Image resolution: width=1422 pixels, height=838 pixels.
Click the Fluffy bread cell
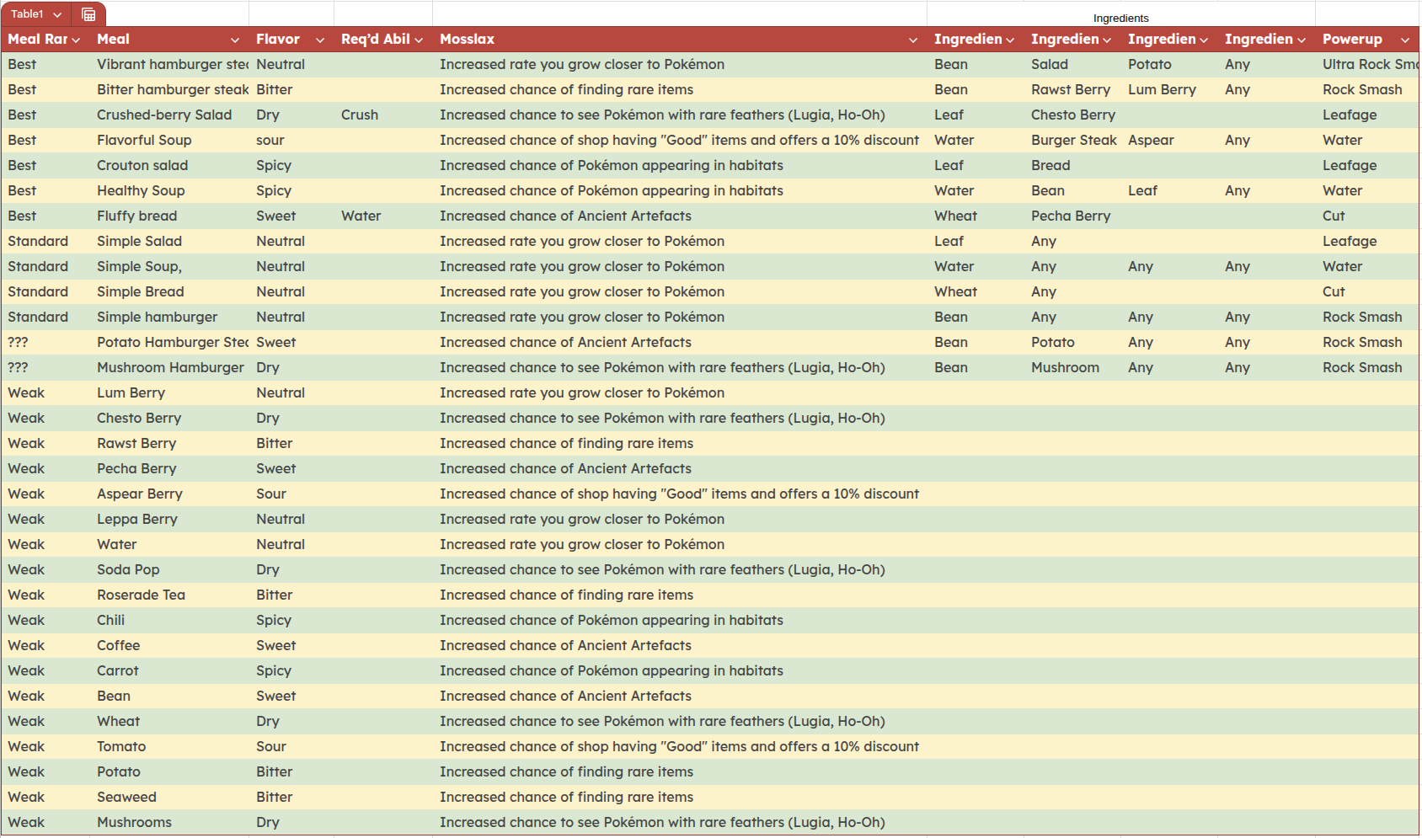click(169, 216)
